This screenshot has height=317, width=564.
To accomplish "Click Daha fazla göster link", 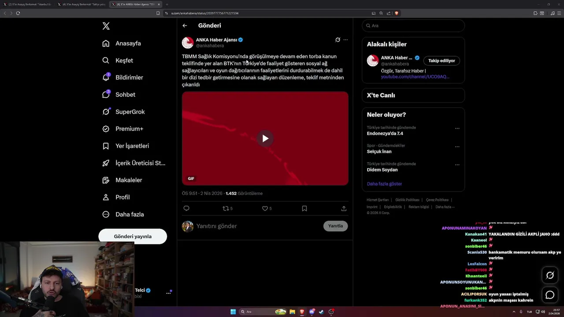I will (x=384, y=184).
